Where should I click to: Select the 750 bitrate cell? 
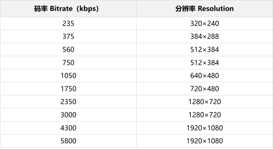click(68, 63)
